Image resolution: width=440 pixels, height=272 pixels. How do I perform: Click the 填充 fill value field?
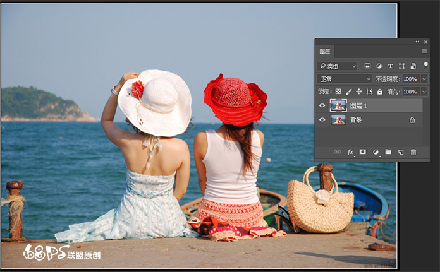tap(410, 92)
